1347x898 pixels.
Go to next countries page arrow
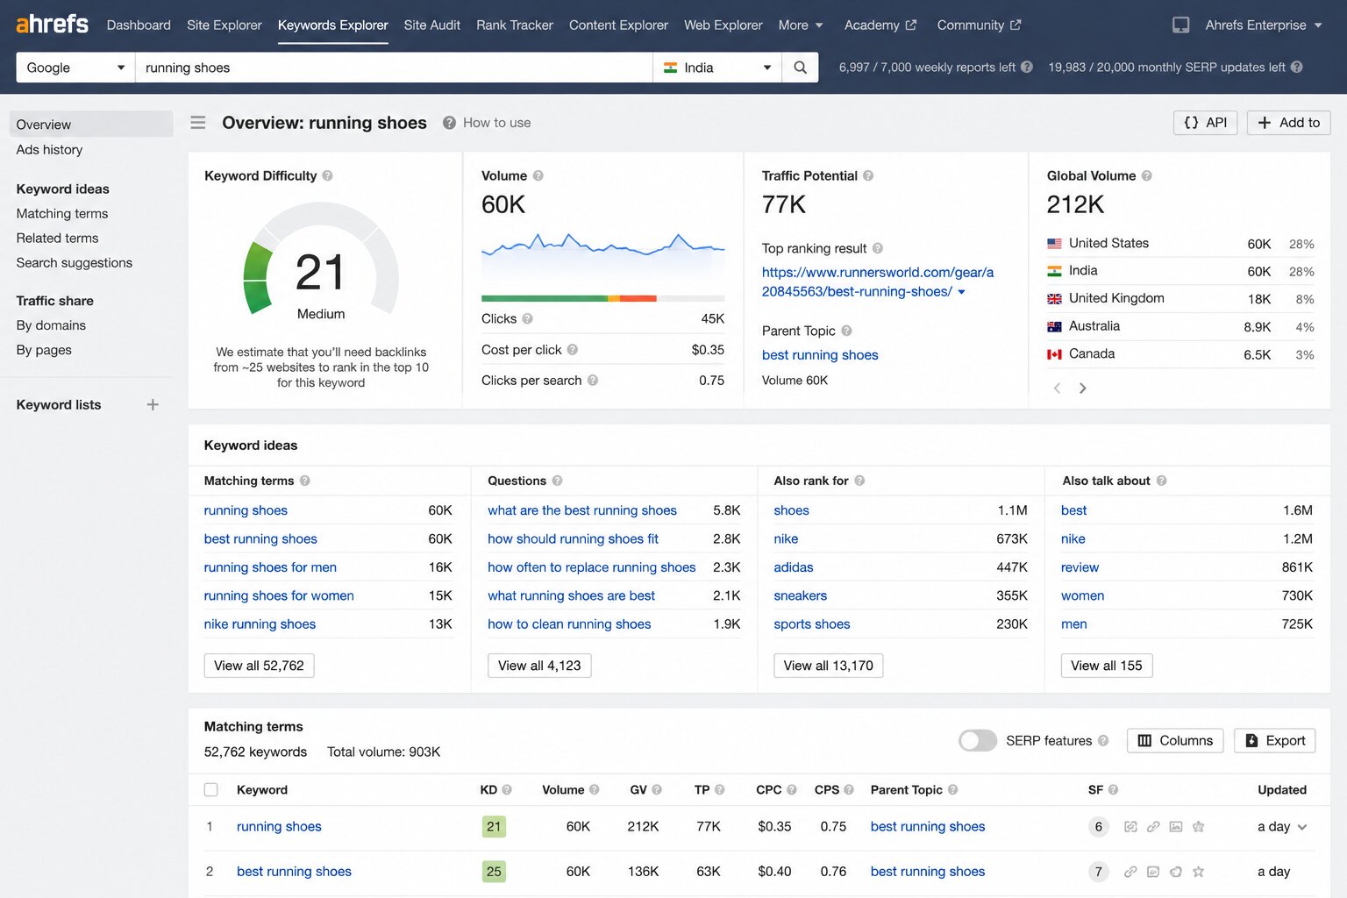click(1083, 388)
